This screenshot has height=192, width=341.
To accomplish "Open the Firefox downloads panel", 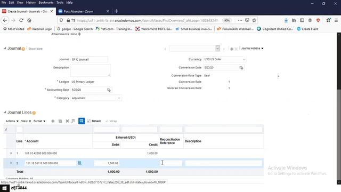I will coord(286,20).
